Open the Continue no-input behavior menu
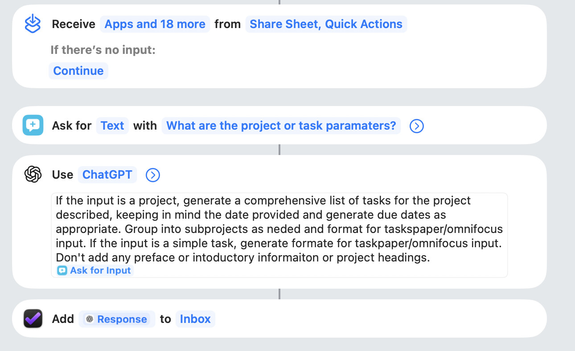575x351 pixels. click(x=78, y=71)
